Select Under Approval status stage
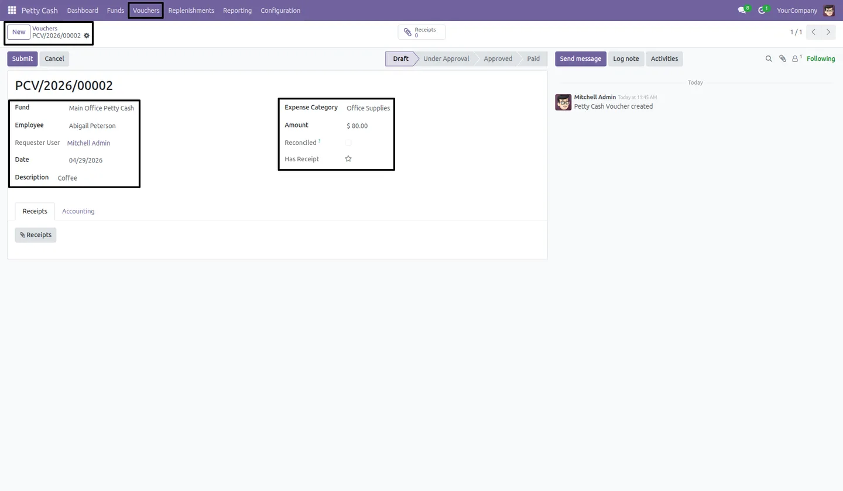This screenshot has height=491, width=843. [x=446, y=58]
